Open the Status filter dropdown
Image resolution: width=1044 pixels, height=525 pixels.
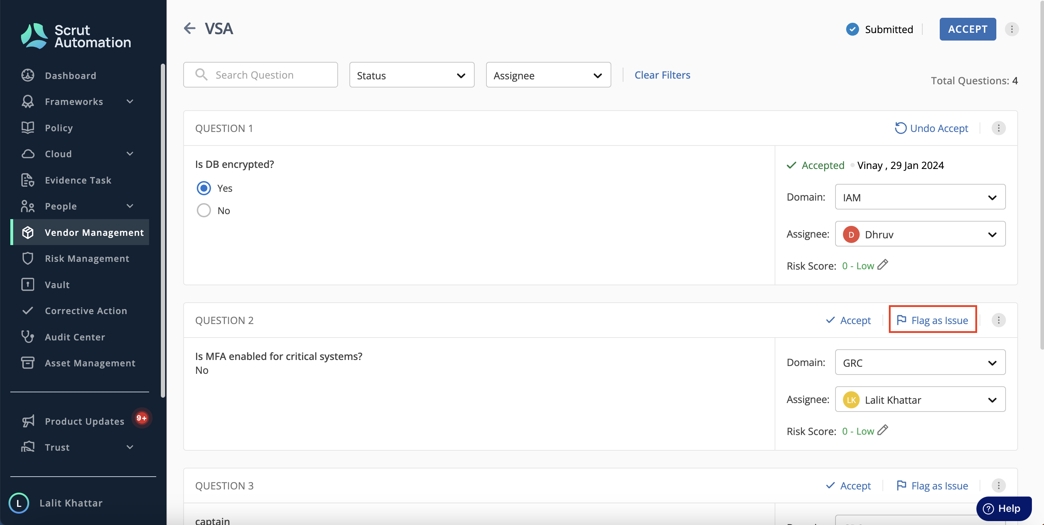412,75
